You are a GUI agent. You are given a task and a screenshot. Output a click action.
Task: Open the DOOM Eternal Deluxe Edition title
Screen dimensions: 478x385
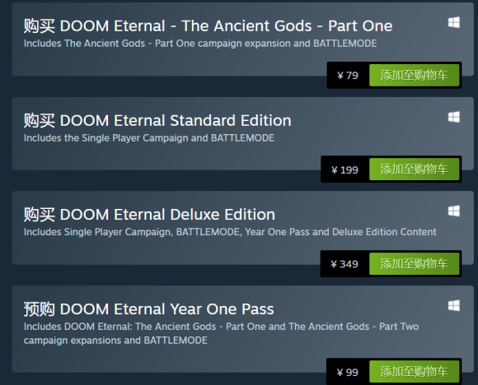(x=149, y=215)
